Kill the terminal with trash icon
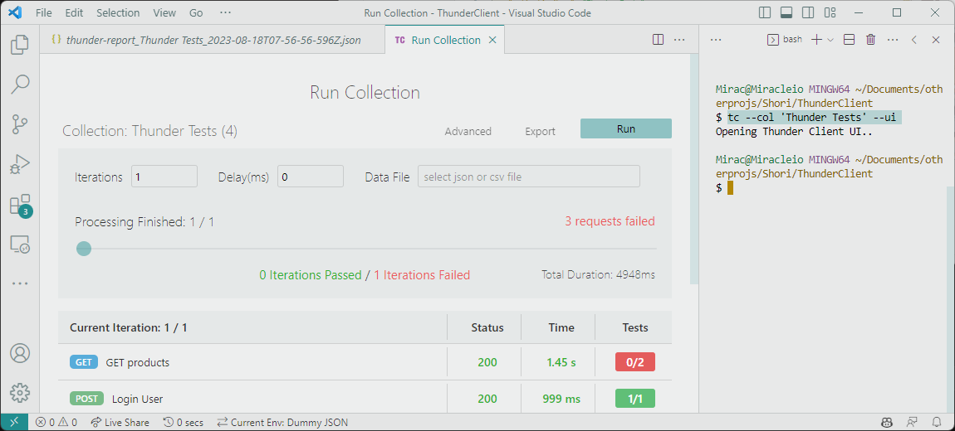The height and width of the screenshot is (431, 955). 871,40
